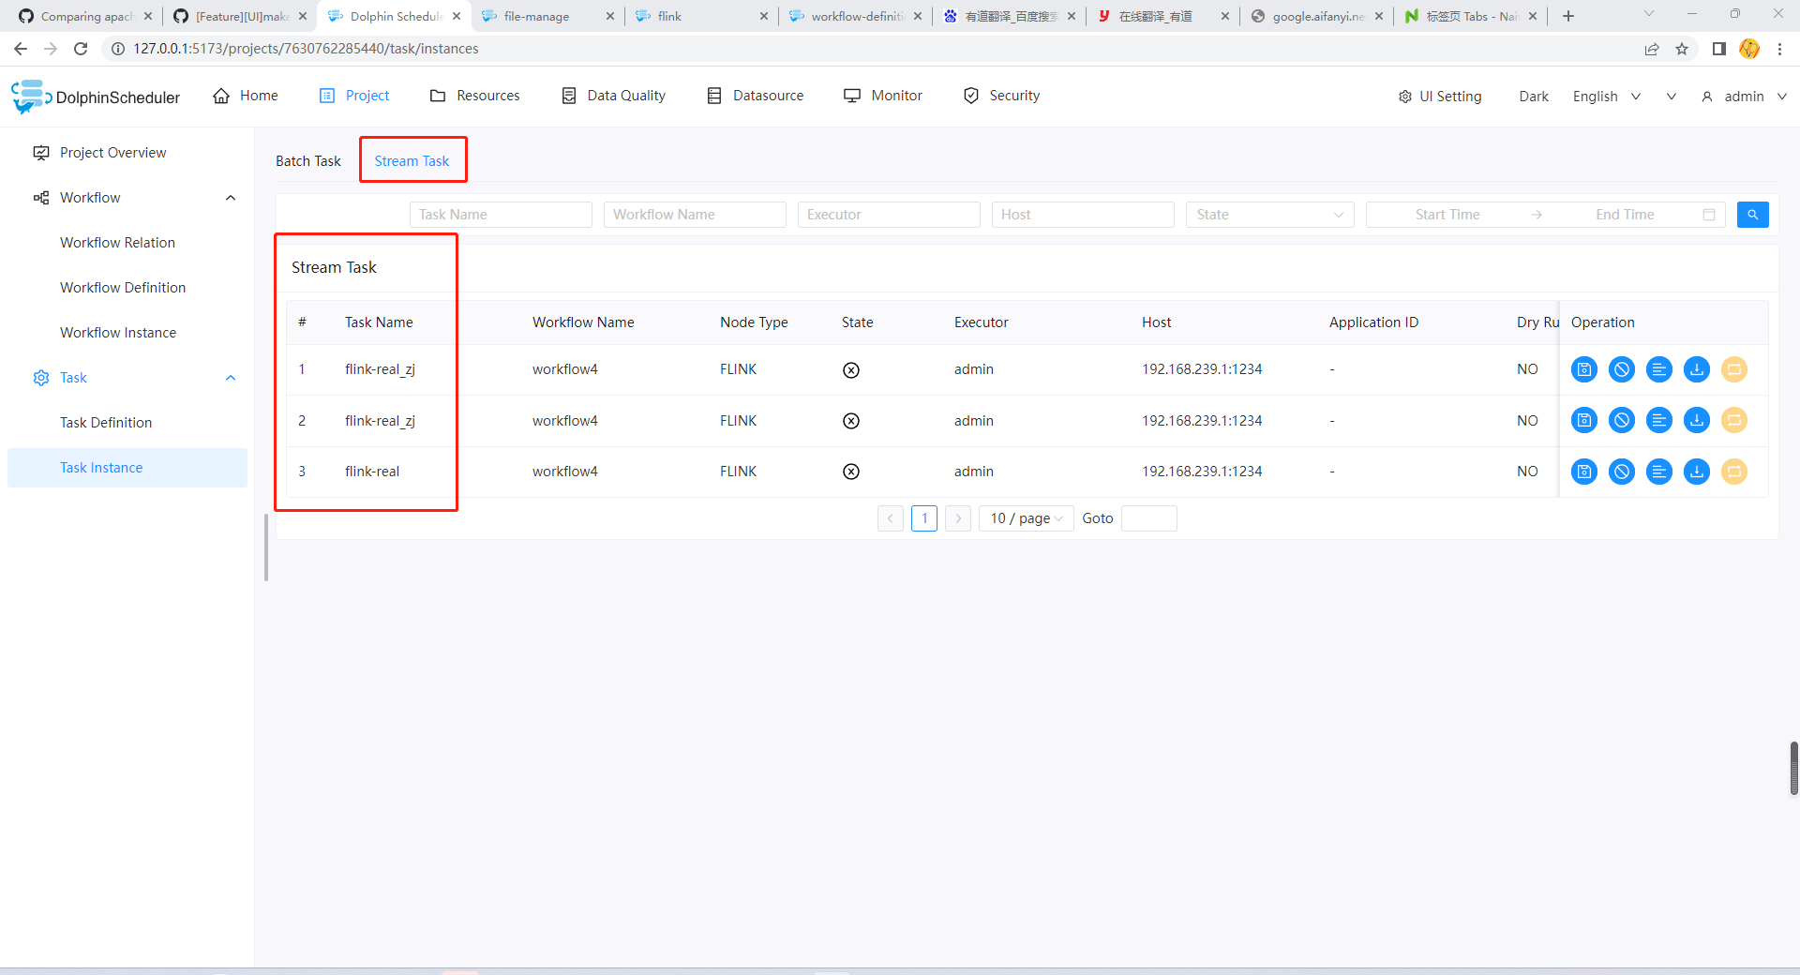1800x975 pixels.
Task: Open browser side panel icon
Action: (x=1718, y=49)
